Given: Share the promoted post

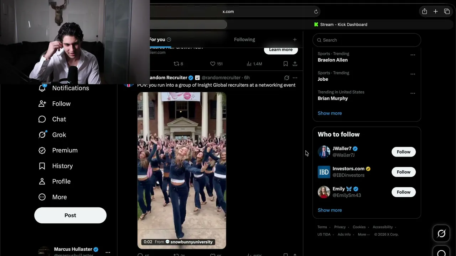Looking at the screenshot, I should 295,64.
